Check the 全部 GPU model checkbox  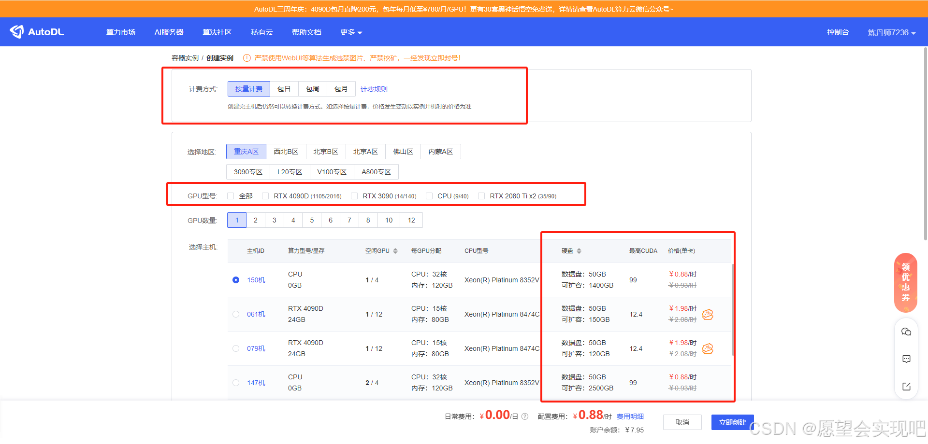231,196
